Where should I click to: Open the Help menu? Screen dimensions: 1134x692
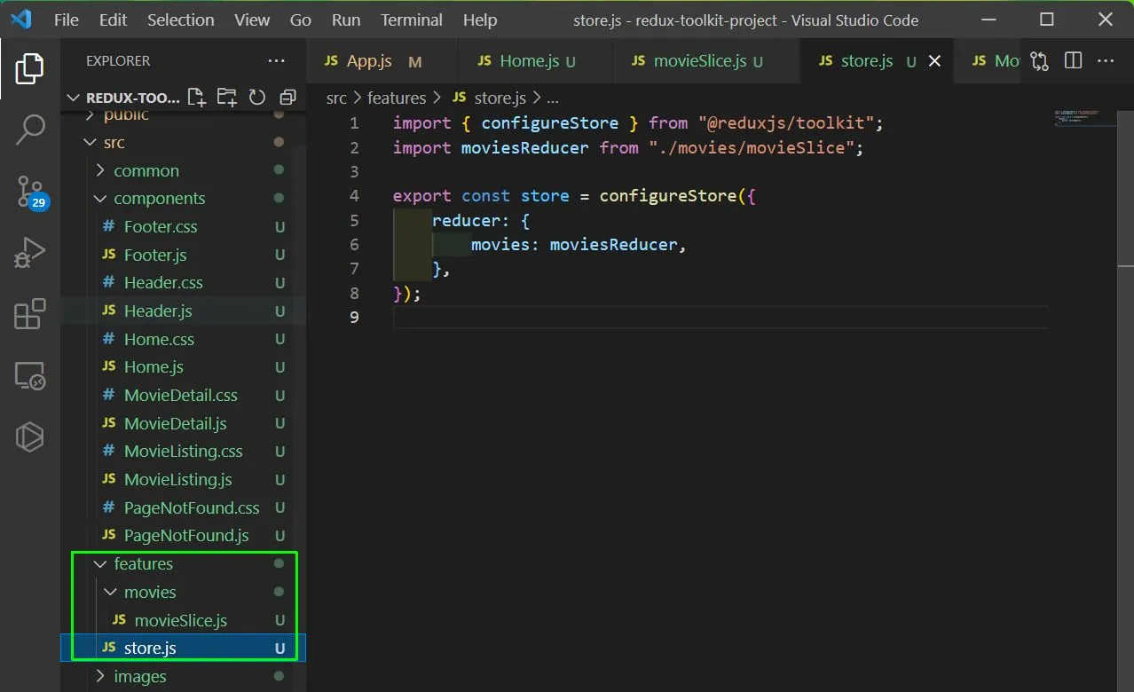(x=480, y=20)
